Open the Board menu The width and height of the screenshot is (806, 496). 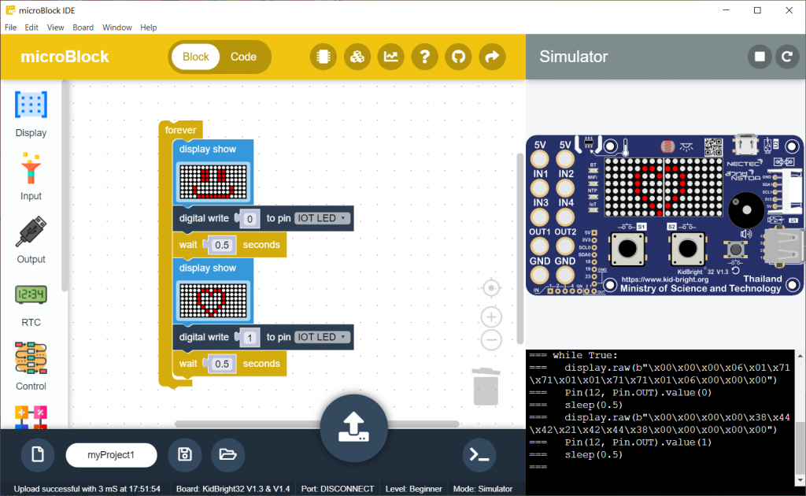(x=83, y=28)
